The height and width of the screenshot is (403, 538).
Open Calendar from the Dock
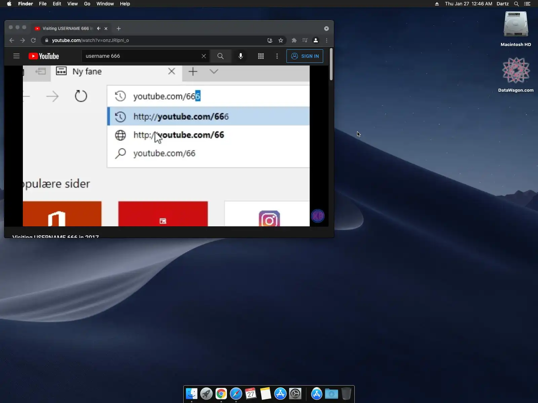(x=251, y=394)
